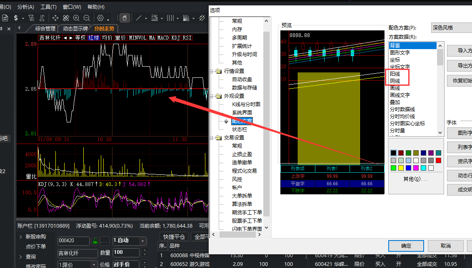This screenshot has width=472, height=268.
Task: Select the parallel channel lines tool
Action: click(x=202, y=18)
